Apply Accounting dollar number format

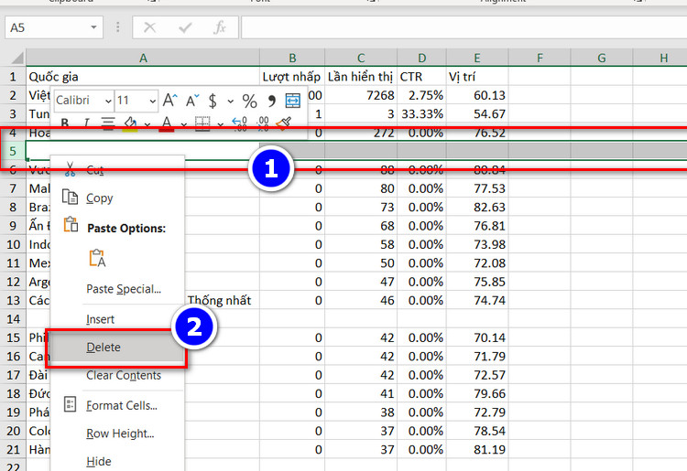pos(213,101)
